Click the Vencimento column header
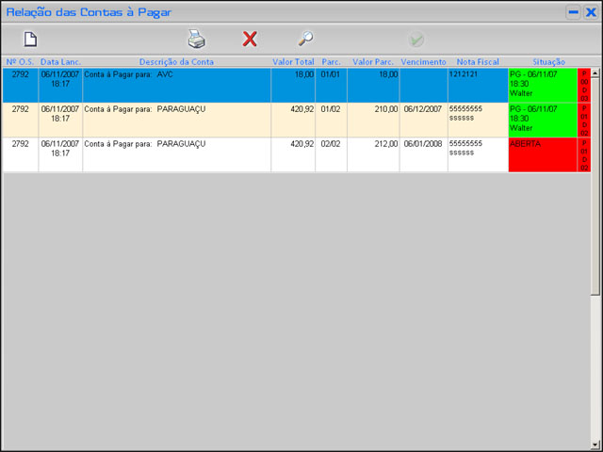The height and width of the screenshot is (452, 603). 423,61
